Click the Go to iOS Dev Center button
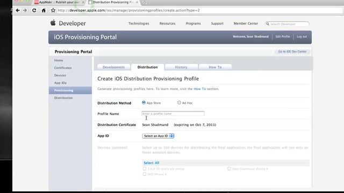 pos(292,51)
